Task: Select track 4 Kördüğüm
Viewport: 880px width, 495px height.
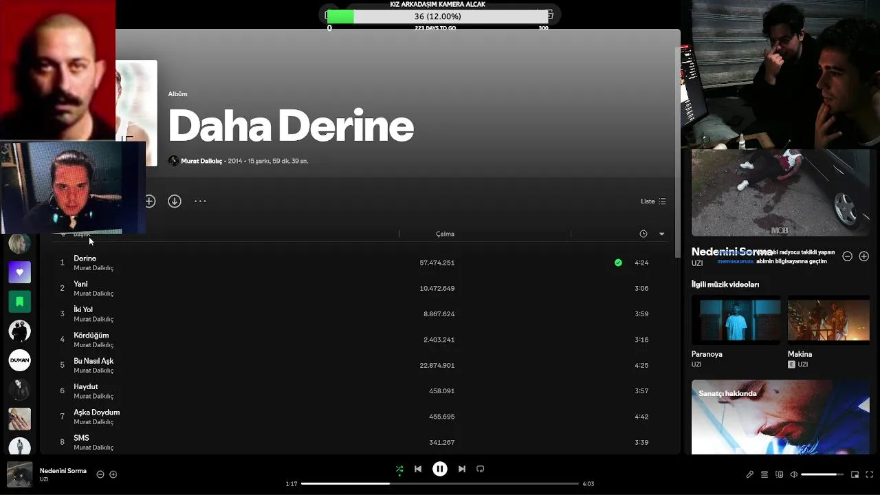Action: [360, 340]
